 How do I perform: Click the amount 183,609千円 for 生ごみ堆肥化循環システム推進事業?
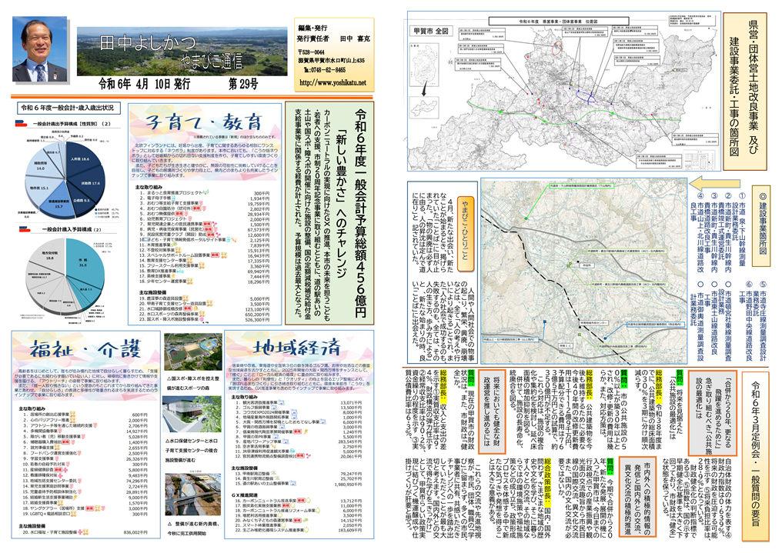(349, 531)
